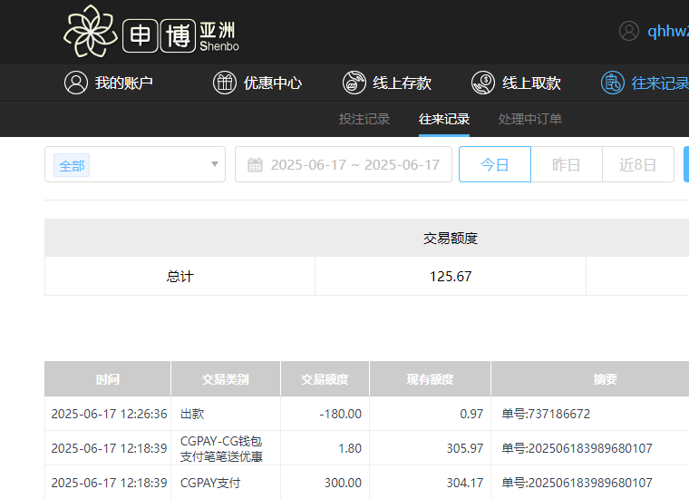Expand the dropdown arrow beside 全部

[x=215, y=165]
